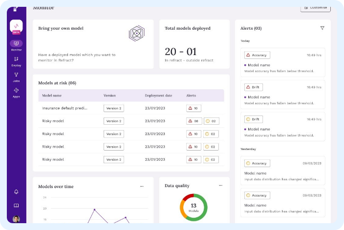The height and width of the screenshot is (230, 344).
Task: Open the yellow Drift alert tag
Action: (254, 119)
